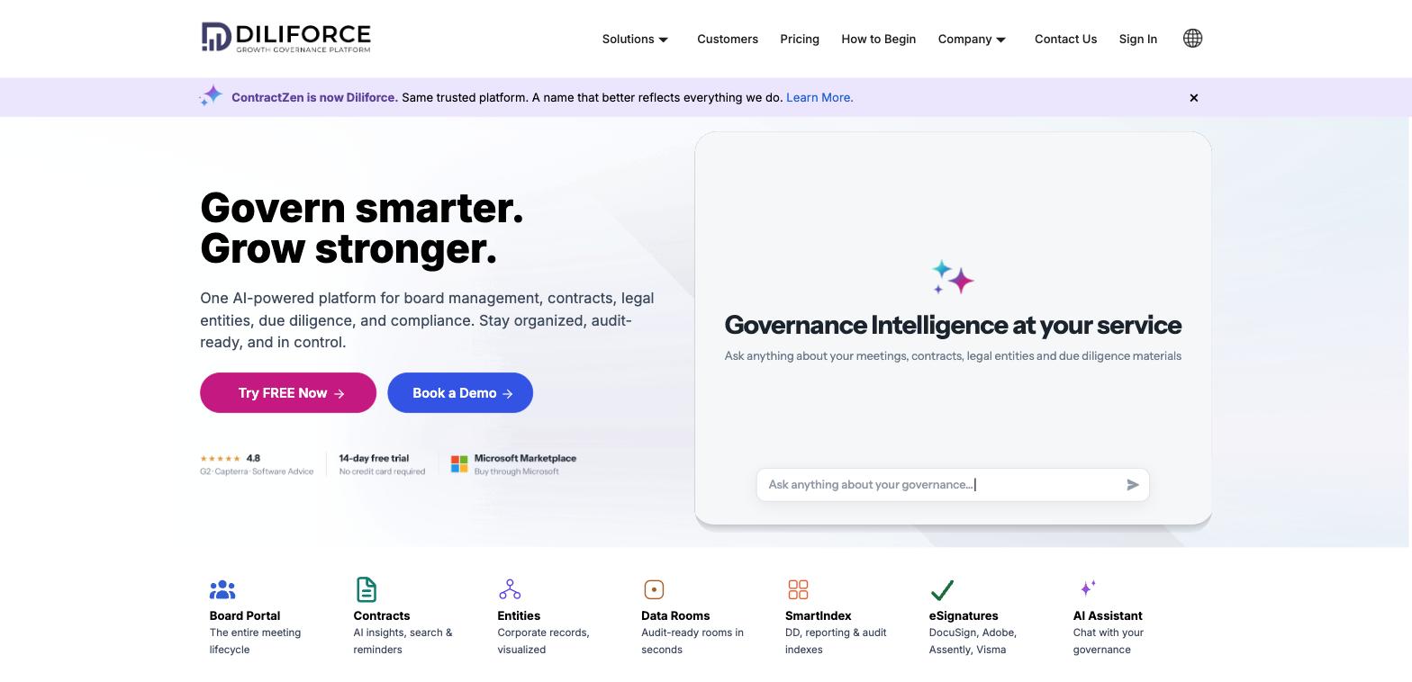Click the Contracts document icon

click(x=366, y=589)
